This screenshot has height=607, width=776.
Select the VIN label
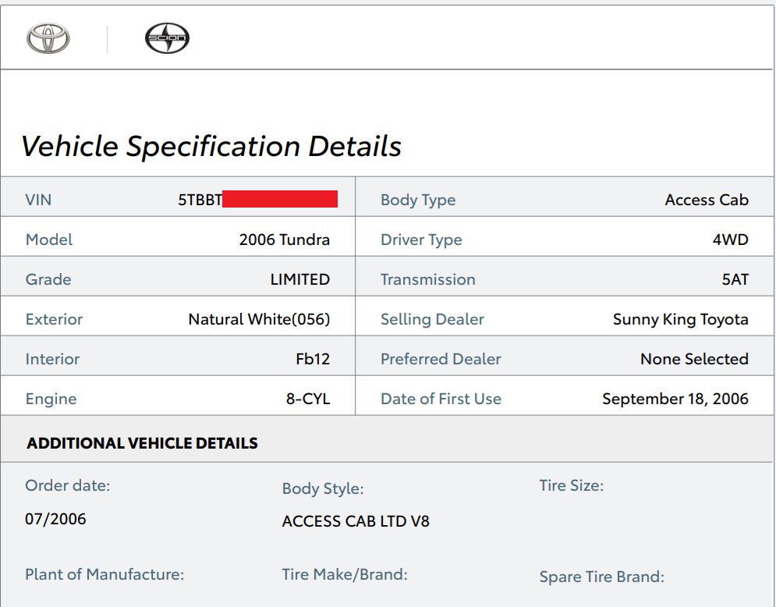(38, 200)
